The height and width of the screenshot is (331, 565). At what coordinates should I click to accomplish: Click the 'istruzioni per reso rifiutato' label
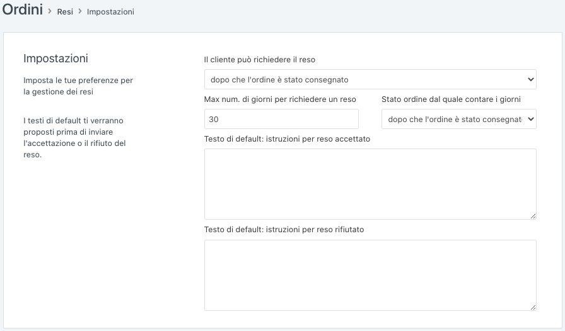pos(284,230)
